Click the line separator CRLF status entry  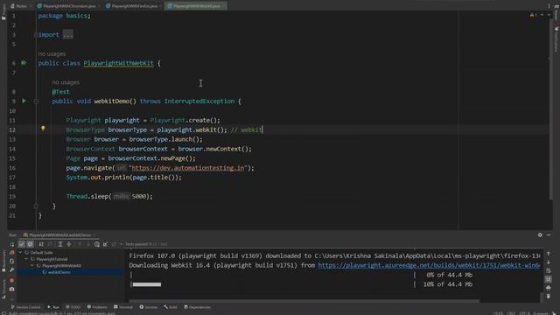511,313
